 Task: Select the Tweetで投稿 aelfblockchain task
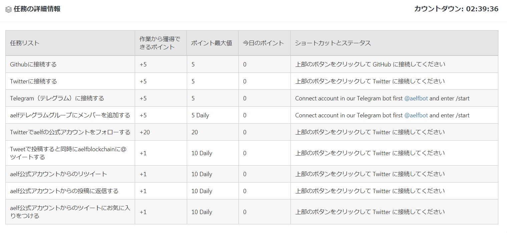68,153
